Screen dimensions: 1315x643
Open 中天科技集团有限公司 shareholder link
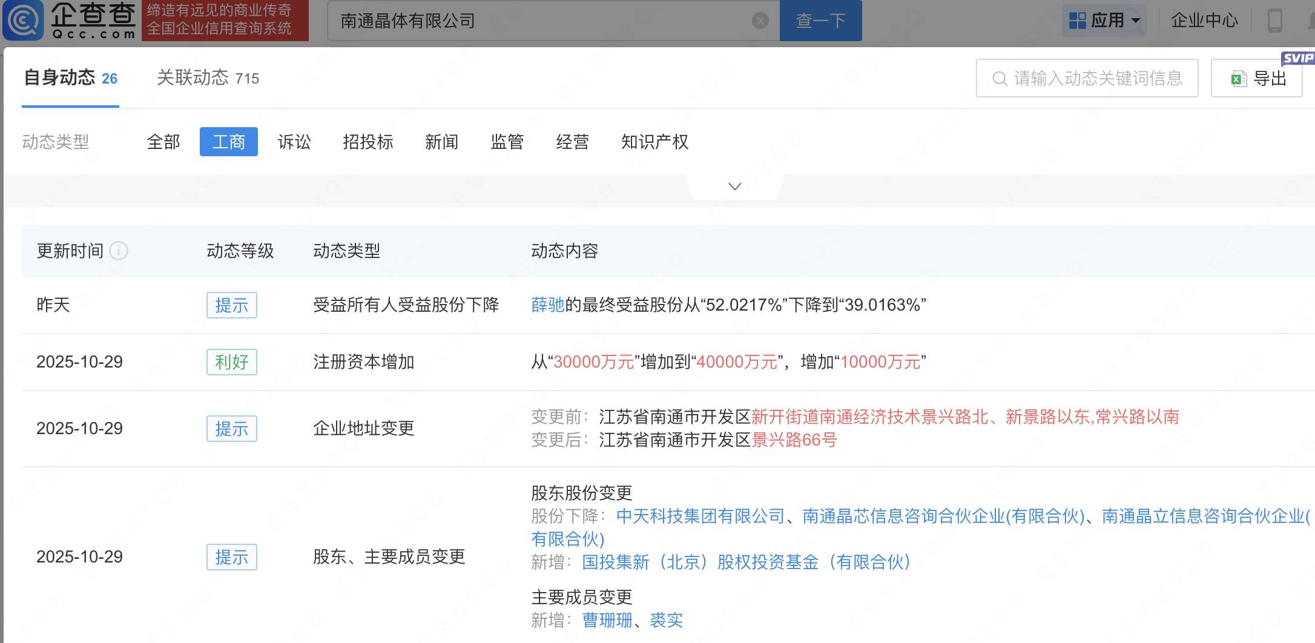pos(700,516)
